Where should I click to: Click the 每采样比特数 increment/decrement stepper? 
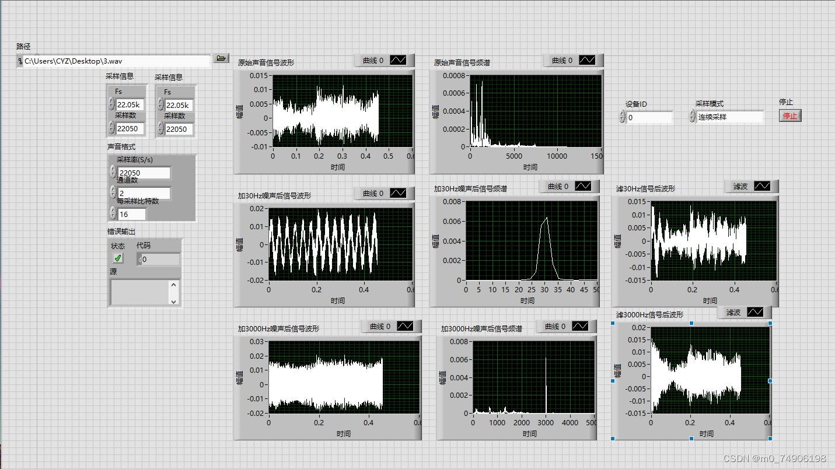pyautogui.click(x=113, y=213)
